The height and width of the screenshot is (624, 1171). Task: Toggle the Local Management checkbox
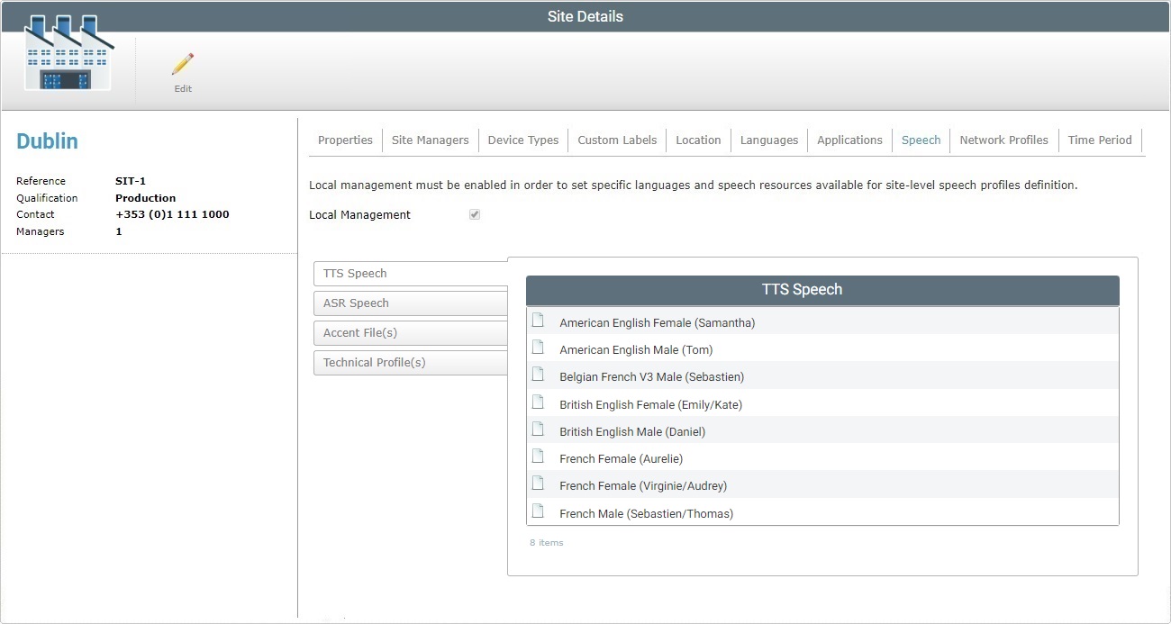click(x=475, y=215)
